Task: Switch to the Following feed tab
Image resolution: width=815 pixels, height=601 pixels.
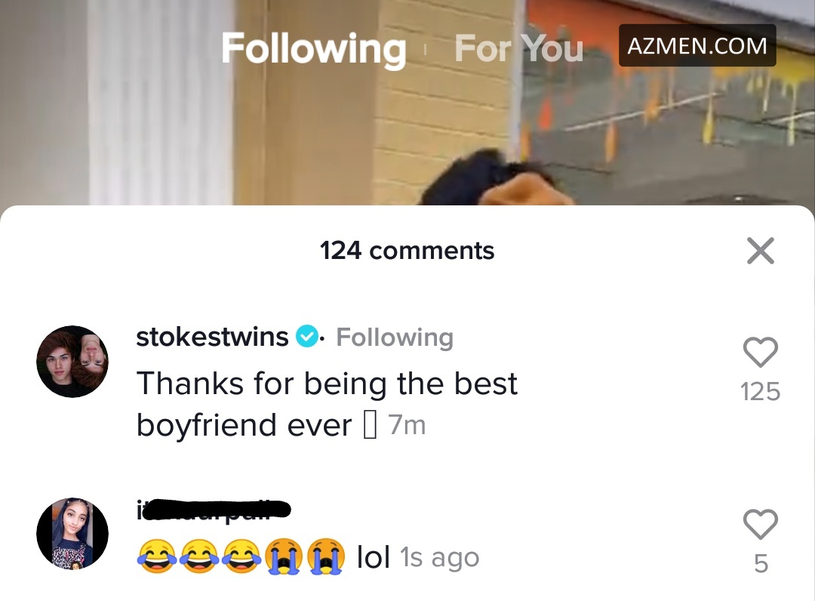Action: (x=313, y=48)
